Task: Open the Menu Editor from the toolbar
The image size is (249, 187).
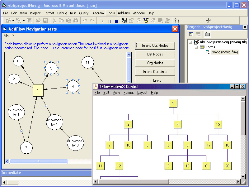Action: (30, 21)
